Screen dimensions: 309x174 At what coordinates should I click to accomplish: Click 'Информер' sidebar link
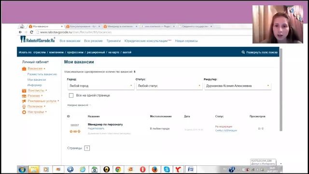pos(34,85)
